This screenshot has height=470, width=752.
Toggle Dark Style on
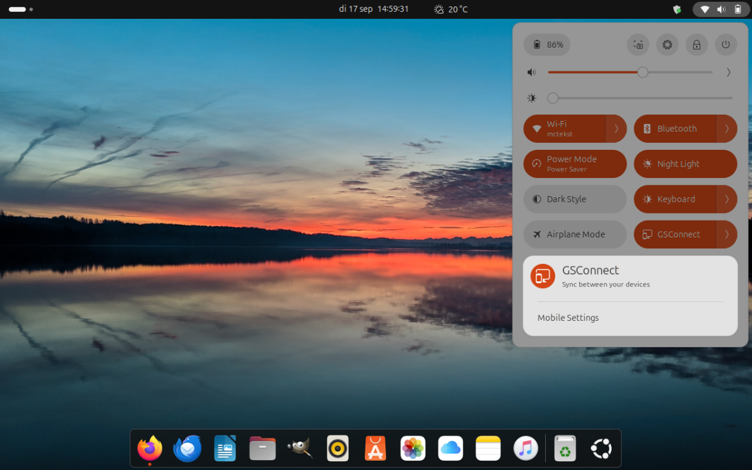pos(575,199)
